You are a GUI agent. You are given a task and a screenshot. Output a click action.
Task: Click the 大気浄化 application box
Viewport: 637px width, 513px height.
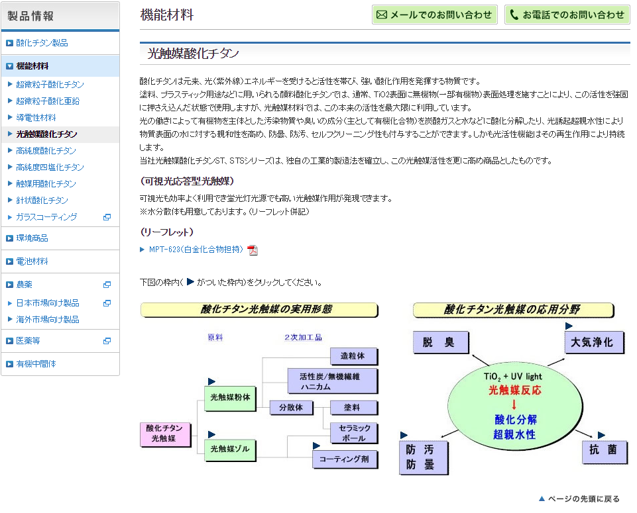click(594, 342)
